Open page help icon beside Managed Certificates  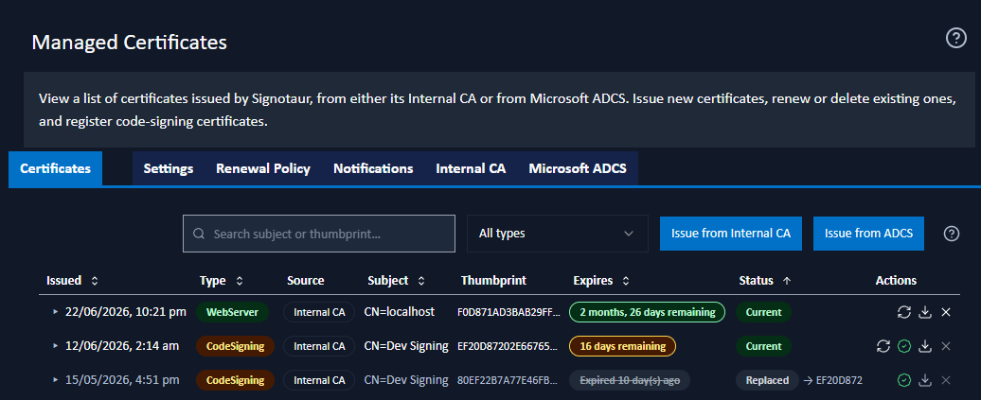(956, 39)
